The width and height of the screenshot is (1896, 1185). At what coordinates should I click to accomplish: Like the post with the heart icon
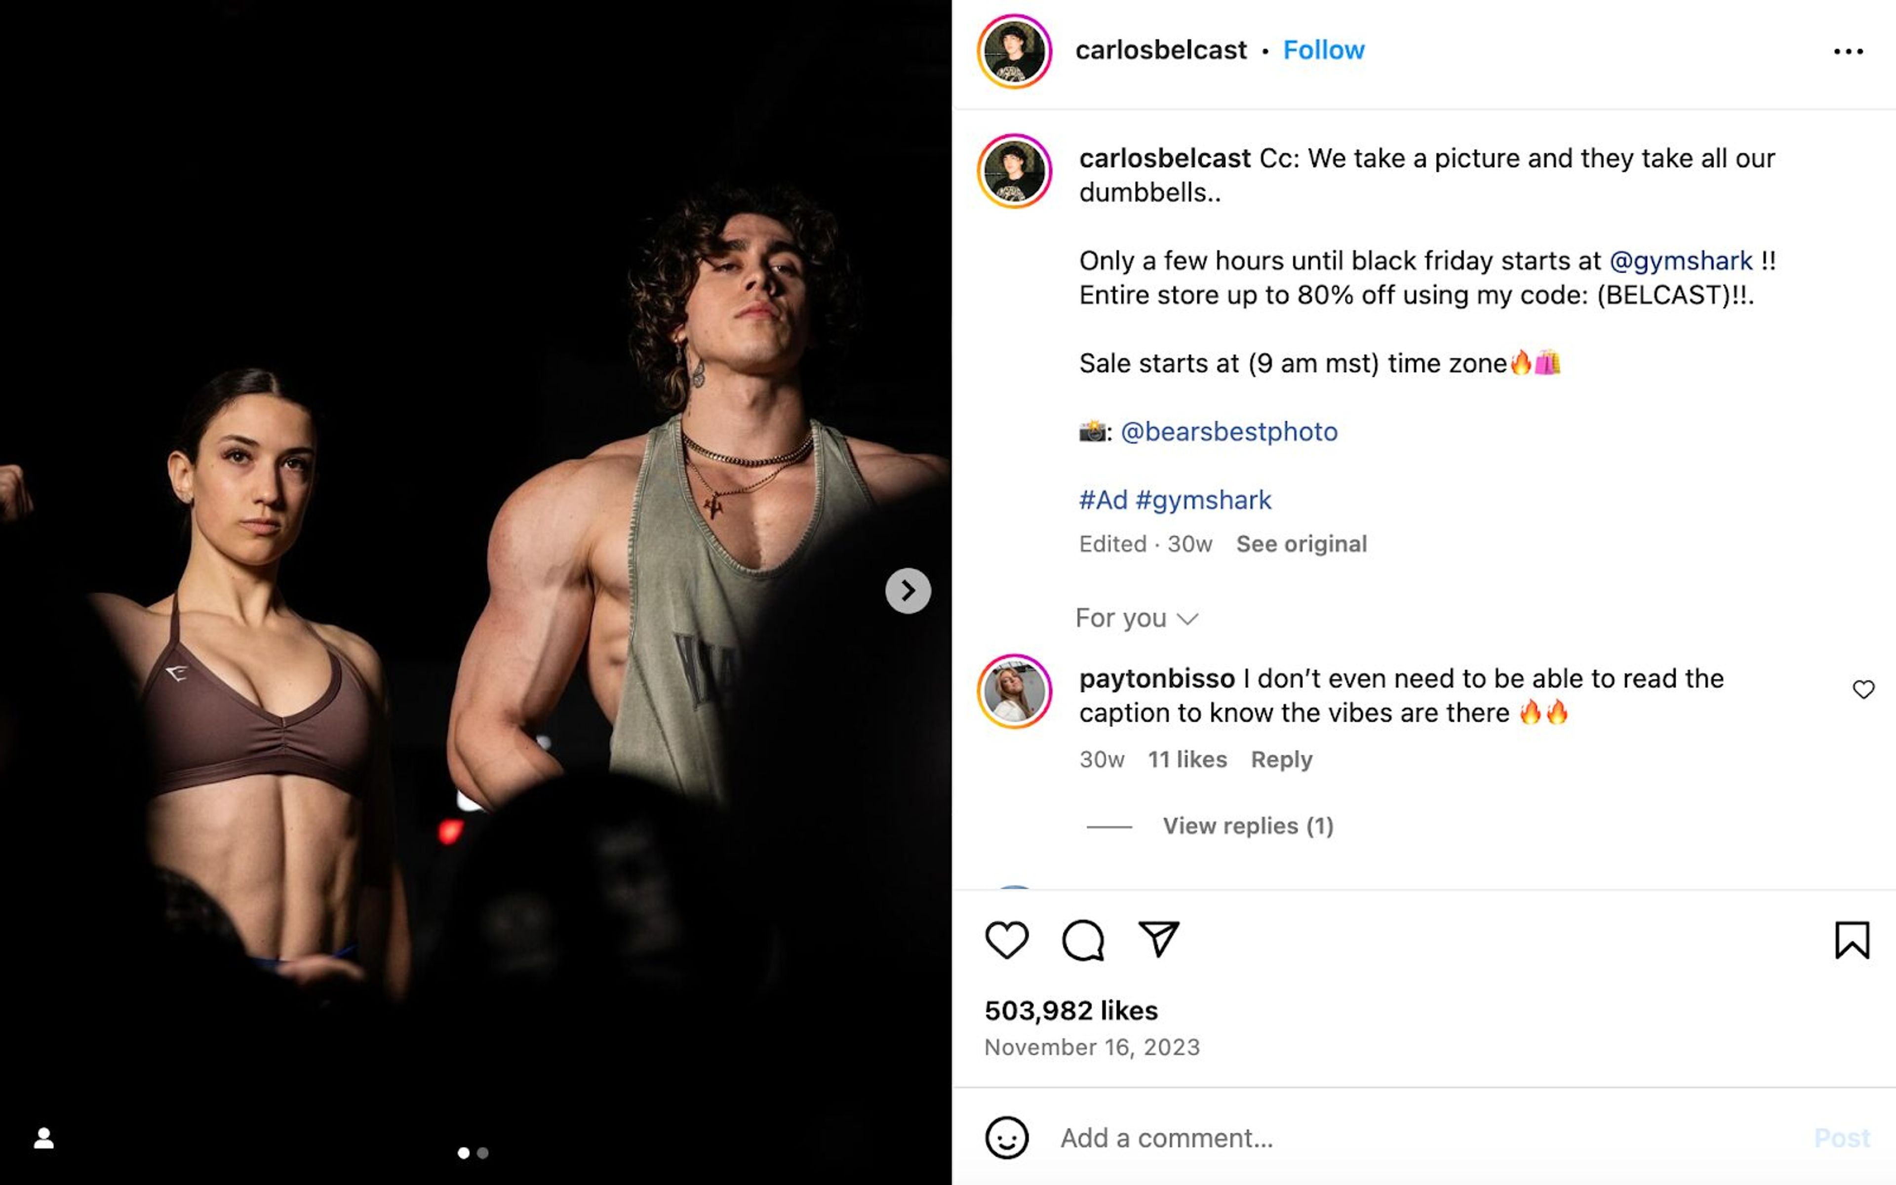point(1008,941)
